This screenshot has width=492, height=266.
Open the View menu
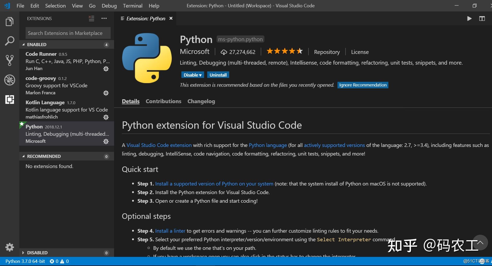[77, 6]
